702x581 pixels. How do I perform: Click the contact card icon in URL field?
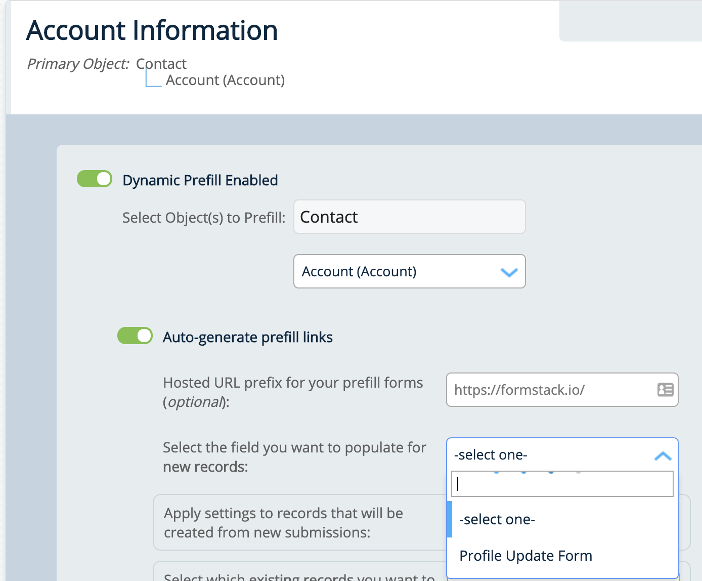[665, 390]
